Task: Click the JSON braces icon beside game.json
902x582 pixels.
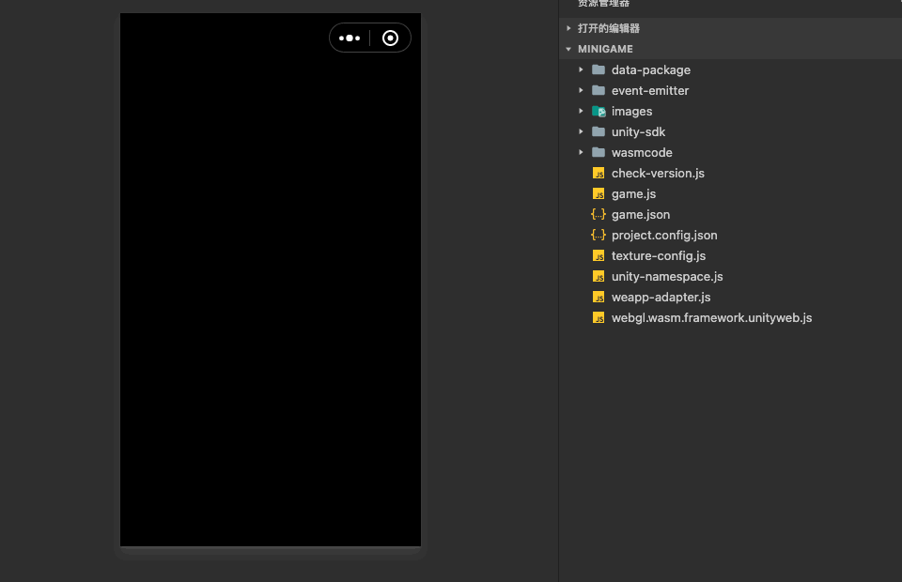Action: 599,214
